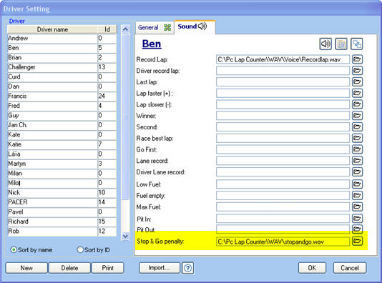Browse file for Stop & Go penalty sound
The width and height of the screenshot is (382, 283).
[x=357, y=241]
